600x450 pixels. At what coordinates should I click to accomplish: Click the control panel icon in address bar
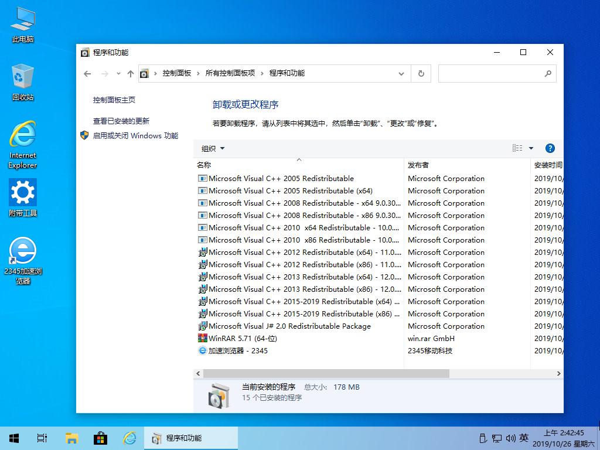pyautogui.click(x=144, y=73)
